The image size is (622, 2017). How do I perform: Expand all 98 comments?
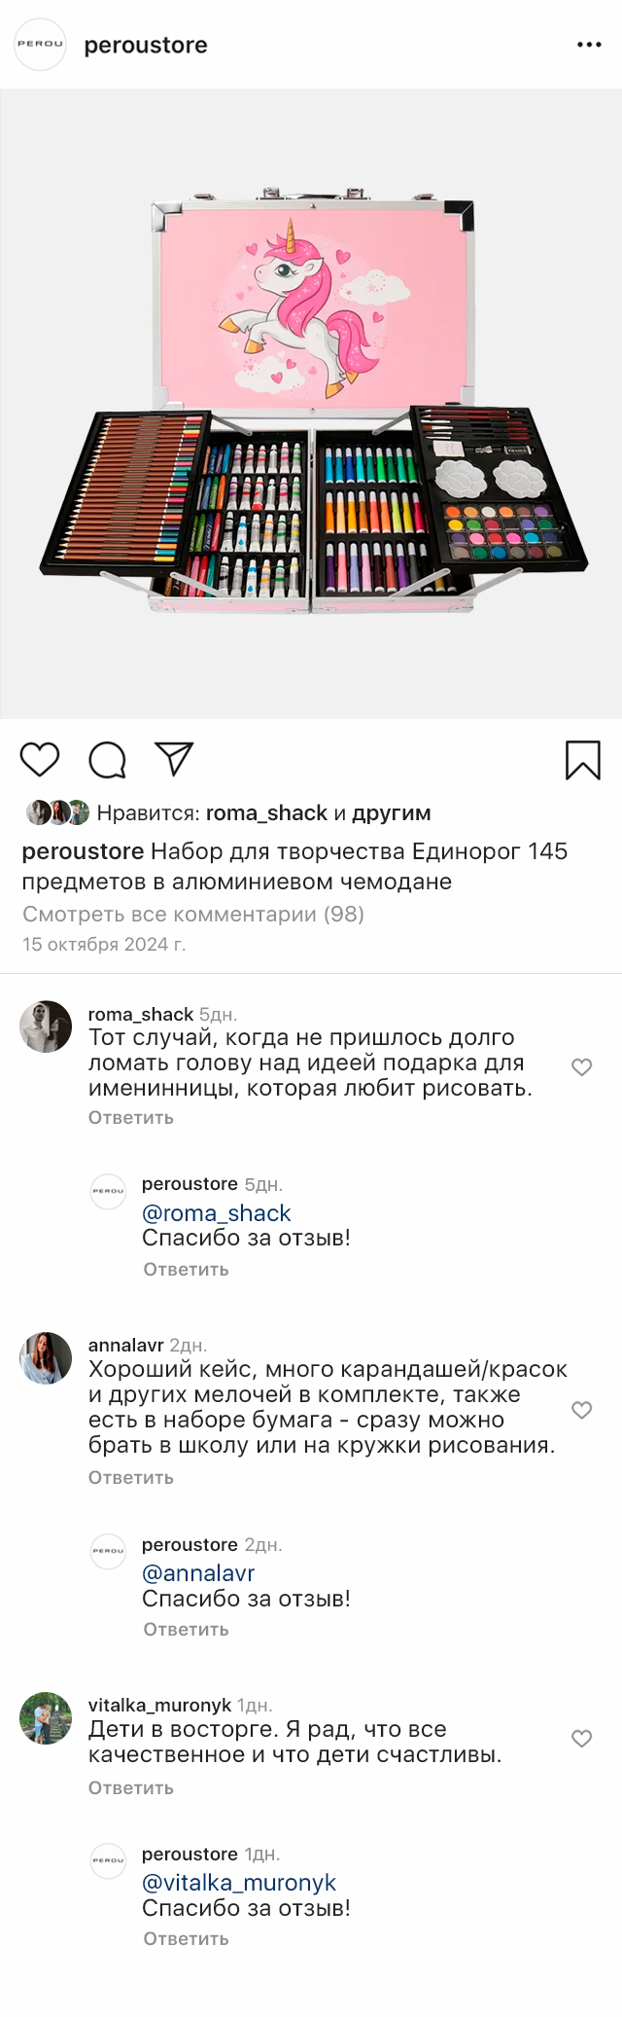point(193,914)
